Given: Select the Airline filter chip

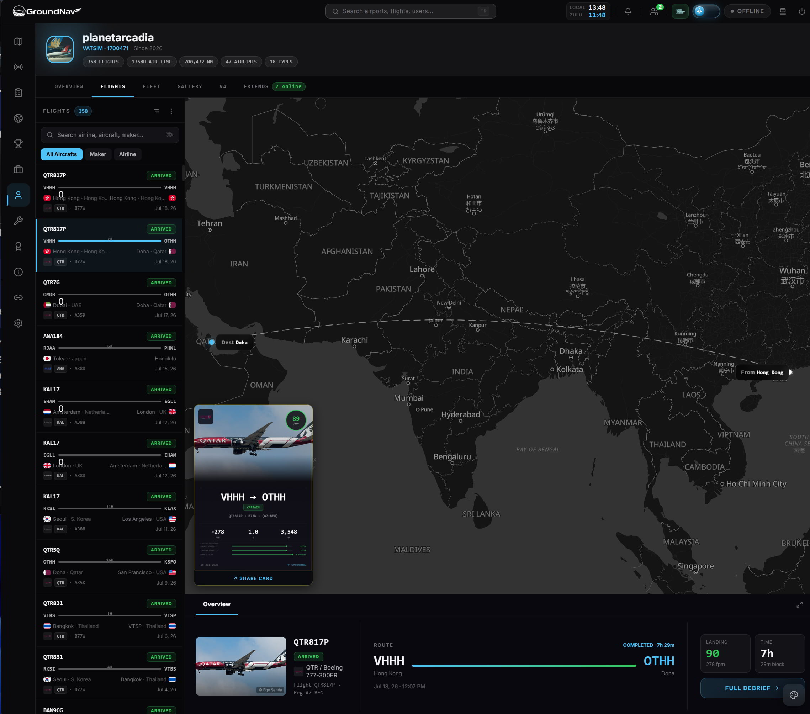Looking at the screenshot, I should tap(128, 154).
